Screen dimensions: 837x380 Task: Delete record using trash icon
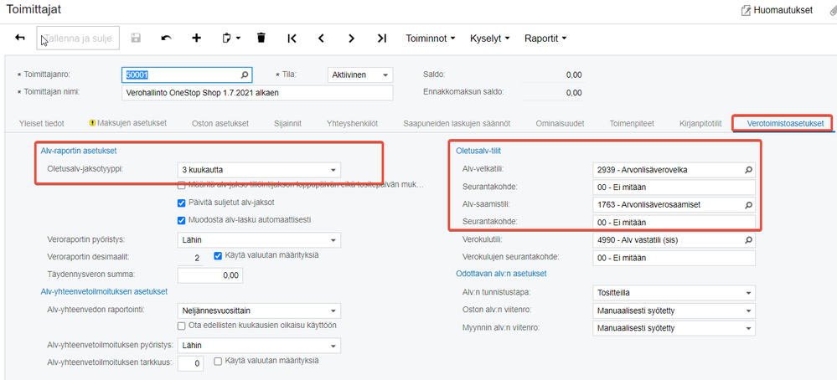coord(261,38)
